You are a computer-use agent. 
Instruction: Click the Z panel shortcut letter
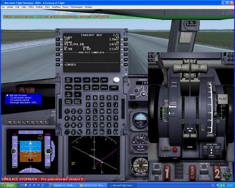click(x=14, y=122)
